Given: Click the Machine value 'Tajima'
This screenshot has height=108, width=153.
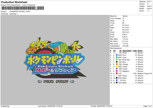Looking at the screenshot, I should click(125, 16).
